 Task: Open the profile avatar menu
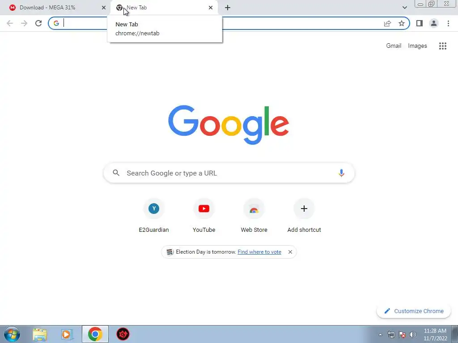[x=434, y=23]
